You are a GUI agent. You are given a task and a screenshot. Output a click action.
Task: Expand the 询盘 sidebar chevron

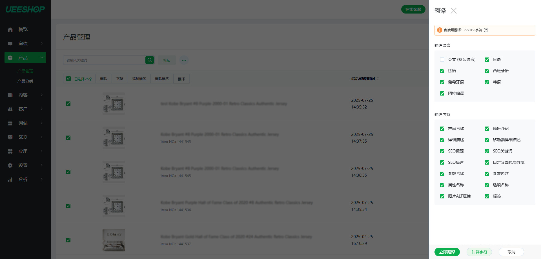(41, 43)
